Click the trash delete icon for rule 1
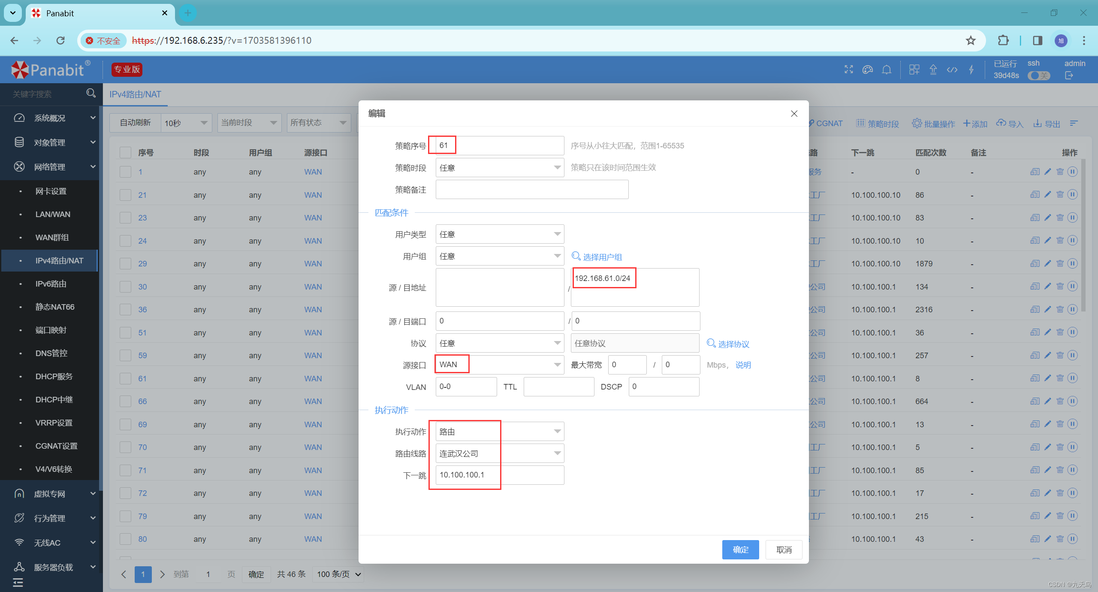The width and height of the screenshot is (1098, 592). click(x=1060, y=172)
